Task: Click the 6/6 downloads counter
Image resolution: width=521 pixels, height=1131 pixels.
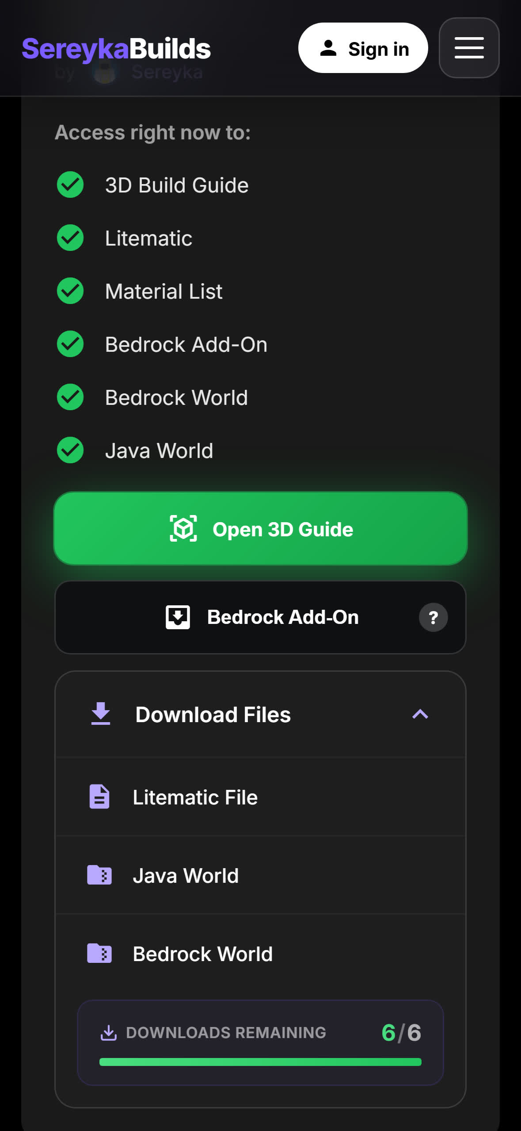Action: [x=401, y=1033]
